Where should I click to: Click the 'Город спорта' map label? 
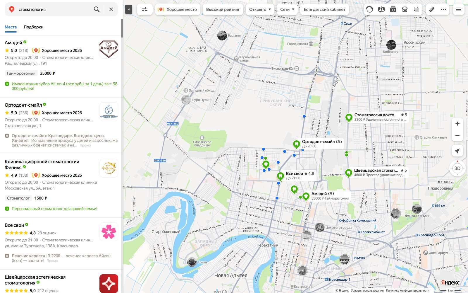[297, 44]
